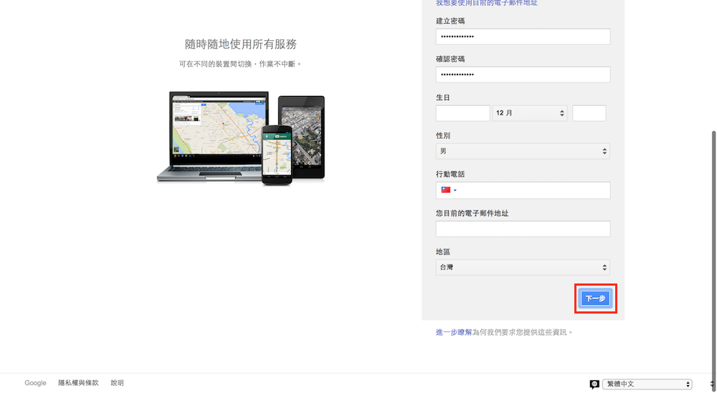Expand the 性別 gender dropdown
This screenshot has width=717, height=393.
523,151
